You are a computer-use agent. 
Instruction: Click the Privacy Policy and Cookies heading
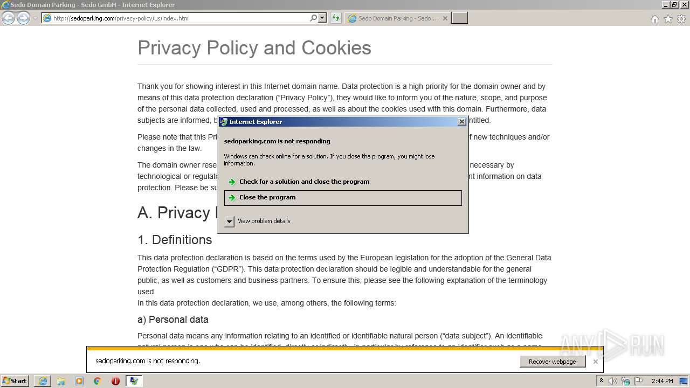coord(254,48)
